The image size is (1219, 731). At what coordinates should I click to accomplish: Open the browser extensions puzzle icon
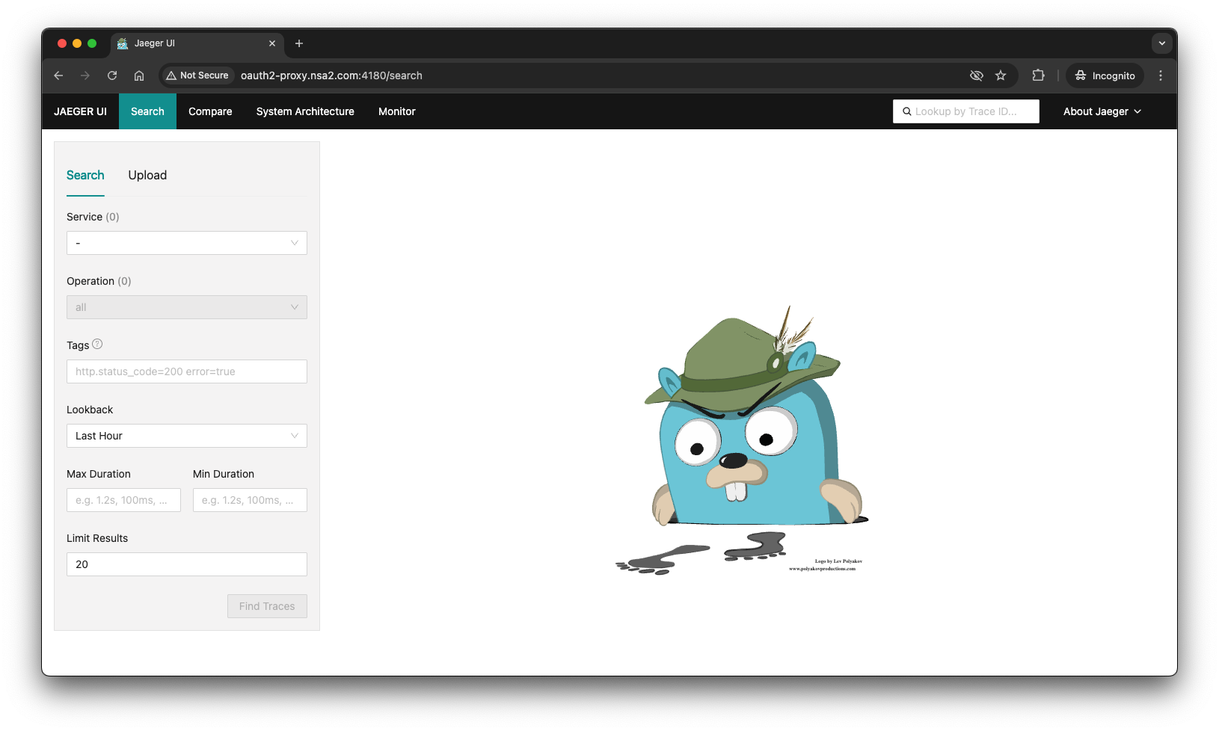point(1038,75)
